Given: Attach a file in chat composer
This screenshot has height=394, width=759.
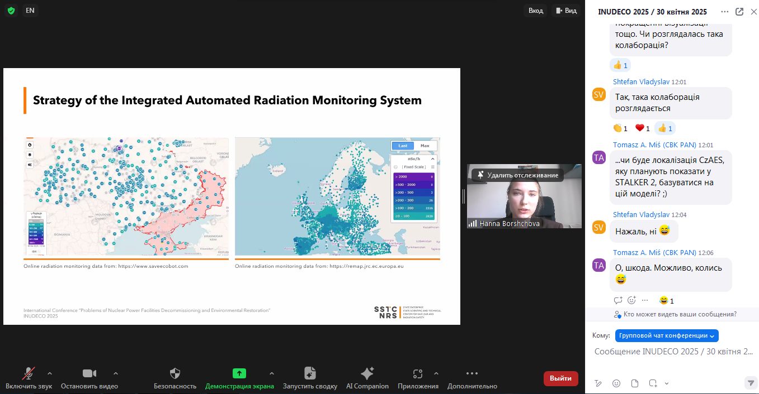Looking at the screenshot, I should tap(635, 383).
